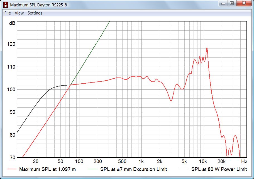254x179 pixels.
Task: Click the 200 frequency axis label
Action: pos(98,161)
